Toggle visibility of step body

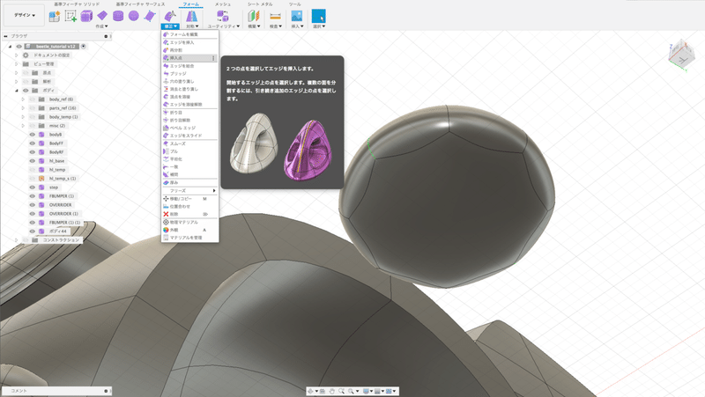click(x=32, y=187)
